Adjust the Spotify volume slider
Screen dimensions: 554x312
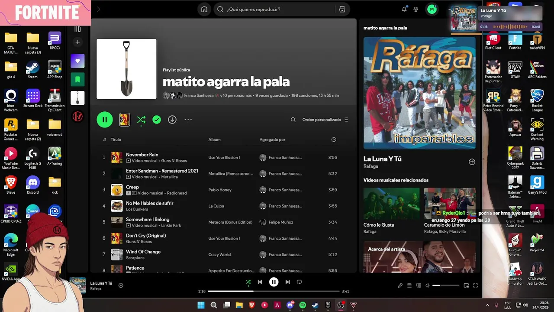(x=445, y=286)
